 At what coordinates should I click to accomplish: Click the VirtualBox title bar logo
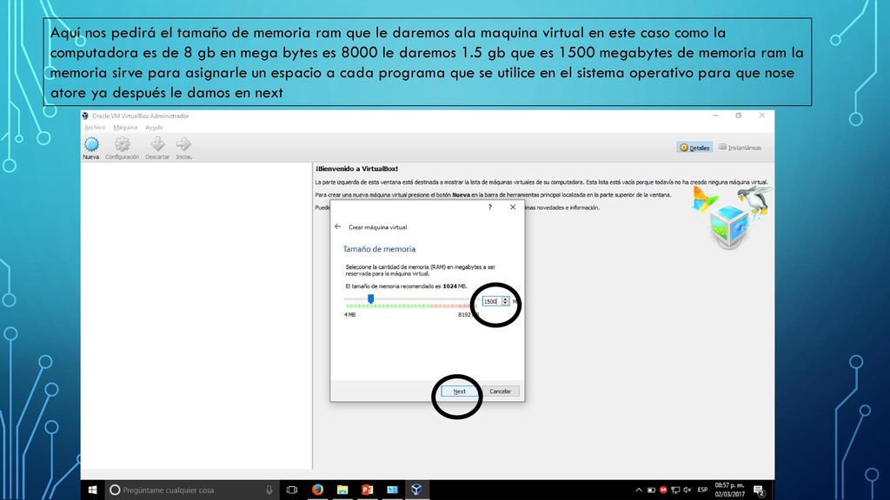click(85, 115)
